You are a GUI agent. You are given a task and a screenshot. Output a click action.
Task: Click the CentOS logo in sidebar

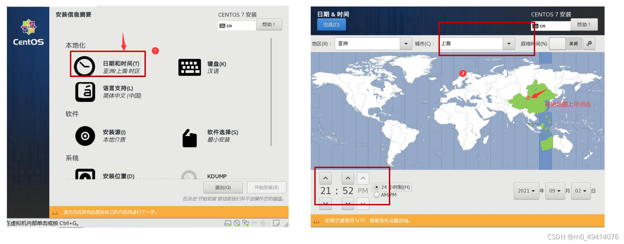(x=28, y=32)
